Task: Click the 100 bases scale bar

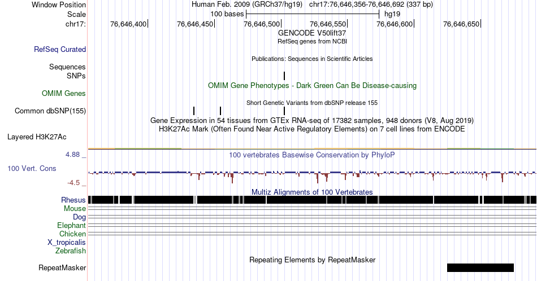Action: coord(313,14)
